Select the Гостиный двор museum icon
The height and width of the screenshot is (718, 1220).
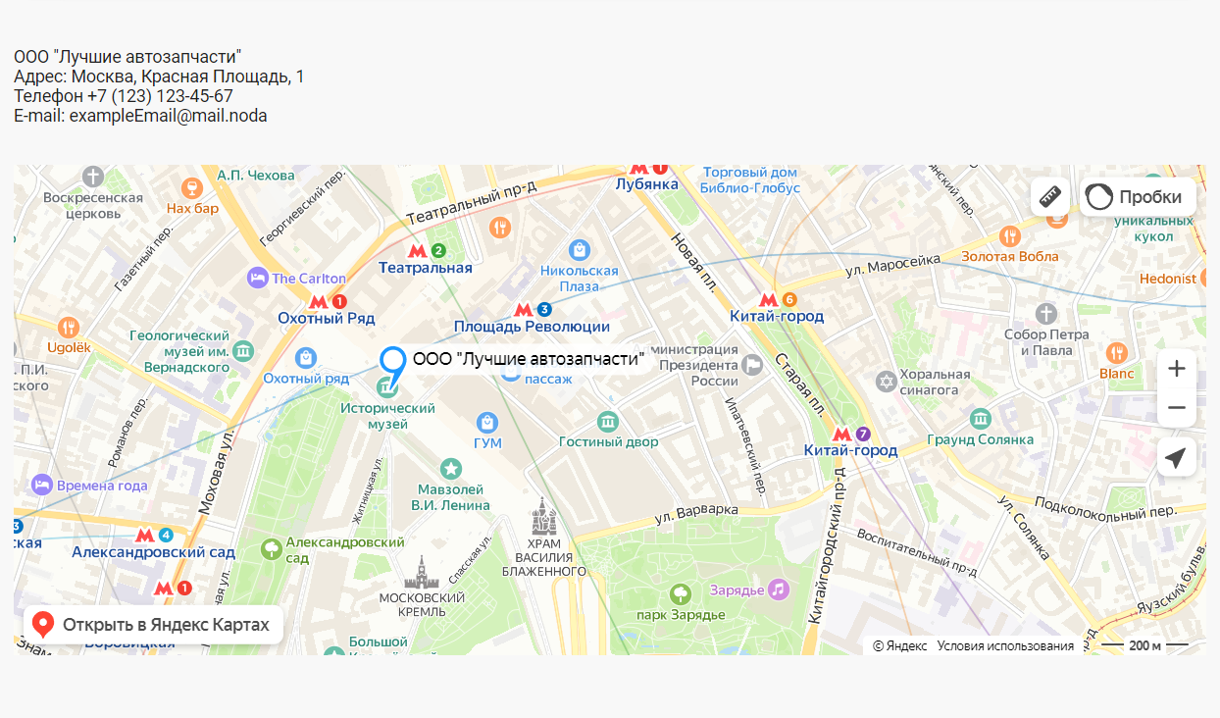coord(608,422)
